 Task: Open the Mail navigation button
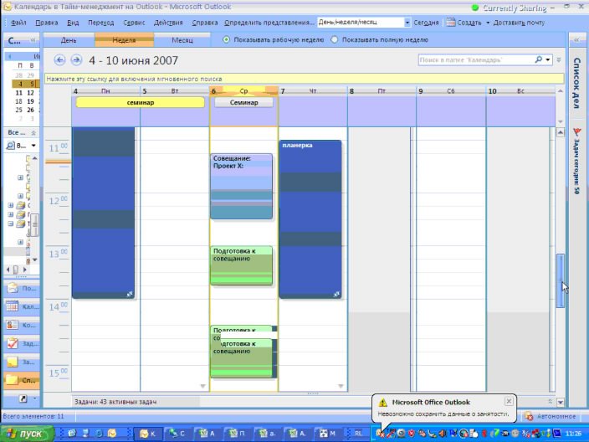[x=20, y=288]
